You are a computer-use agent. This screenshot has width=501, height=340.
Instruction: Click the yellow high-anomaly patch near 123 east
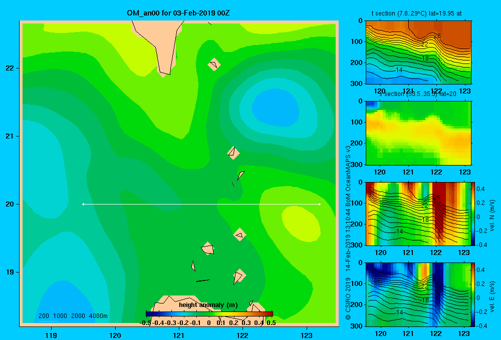301,224
